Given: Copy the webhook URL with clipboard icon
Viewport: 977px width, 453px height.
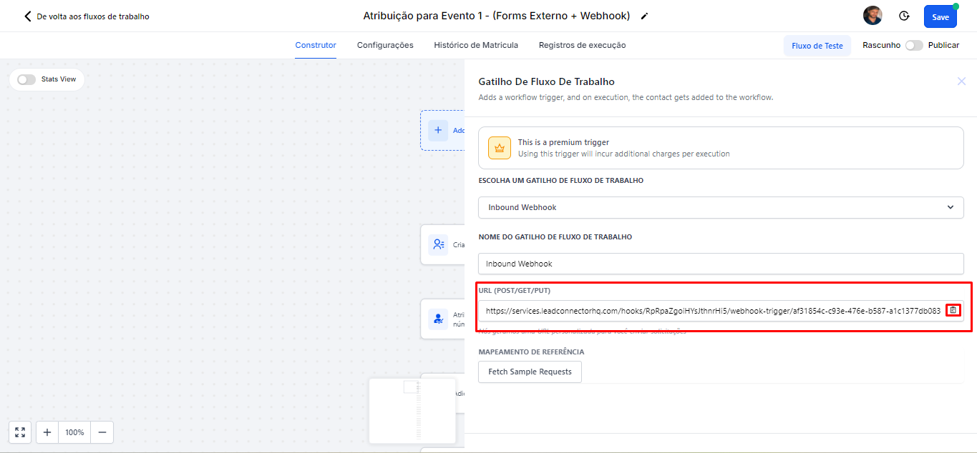Looking at the screenshot, I should point(953,310).
